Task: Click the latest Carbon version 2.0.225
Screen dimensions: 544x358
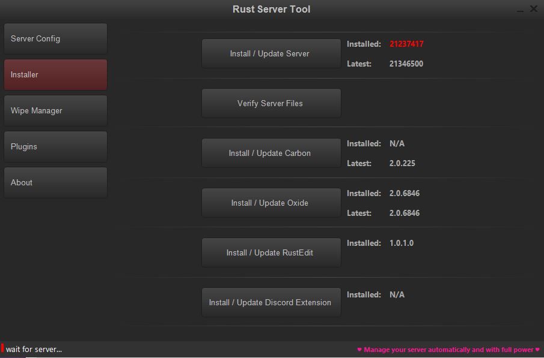Action: coord(402,164)
